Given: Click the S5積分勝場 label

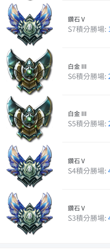Looking at the screenshot, I should pyautogui.click(x=87, y=123).
